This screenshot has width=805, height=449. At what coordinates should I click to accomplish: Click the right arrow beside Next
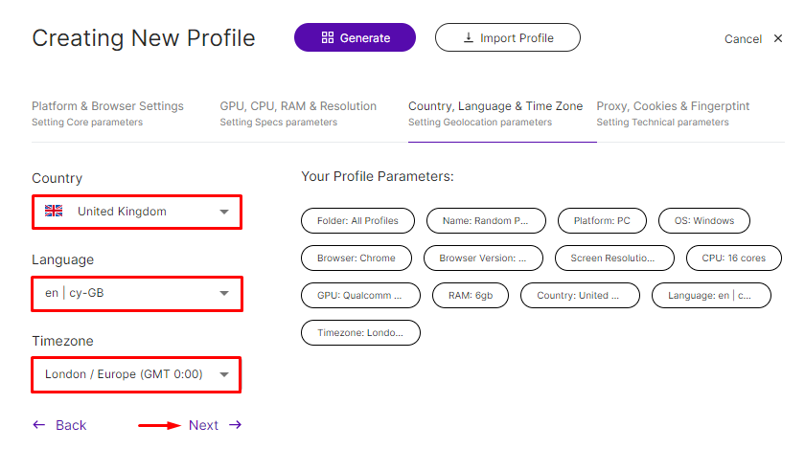(235, 424)
